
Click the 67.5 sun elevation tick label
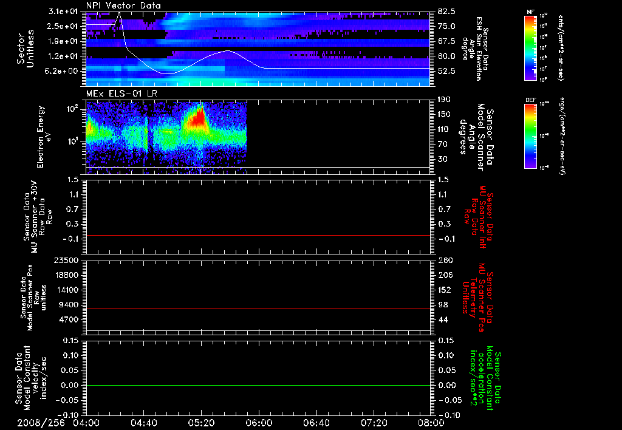click(446, 41)
